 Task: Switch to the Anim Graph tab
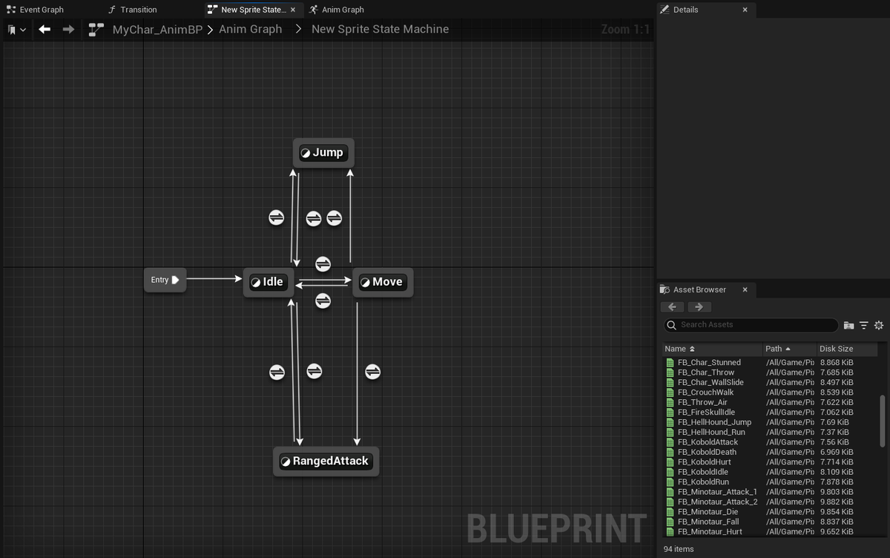pos(336,10)
